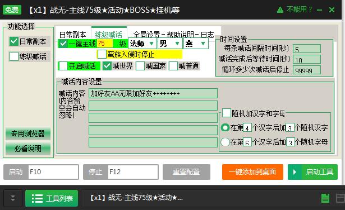Uncheck the 一键主线 checkbox
This screenshot has width=345, height=210.
63,44
